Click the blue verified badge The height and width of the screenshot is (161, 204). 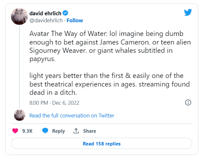point(65,13)
